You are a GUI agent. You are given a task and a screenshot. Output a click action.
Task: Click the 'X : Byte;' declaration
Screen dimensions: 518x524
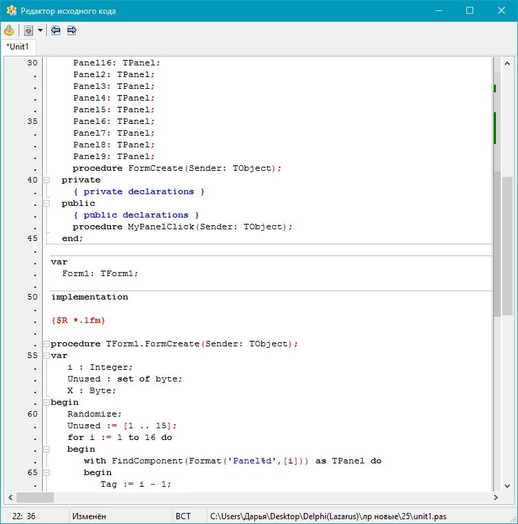(x=92, y=390)
